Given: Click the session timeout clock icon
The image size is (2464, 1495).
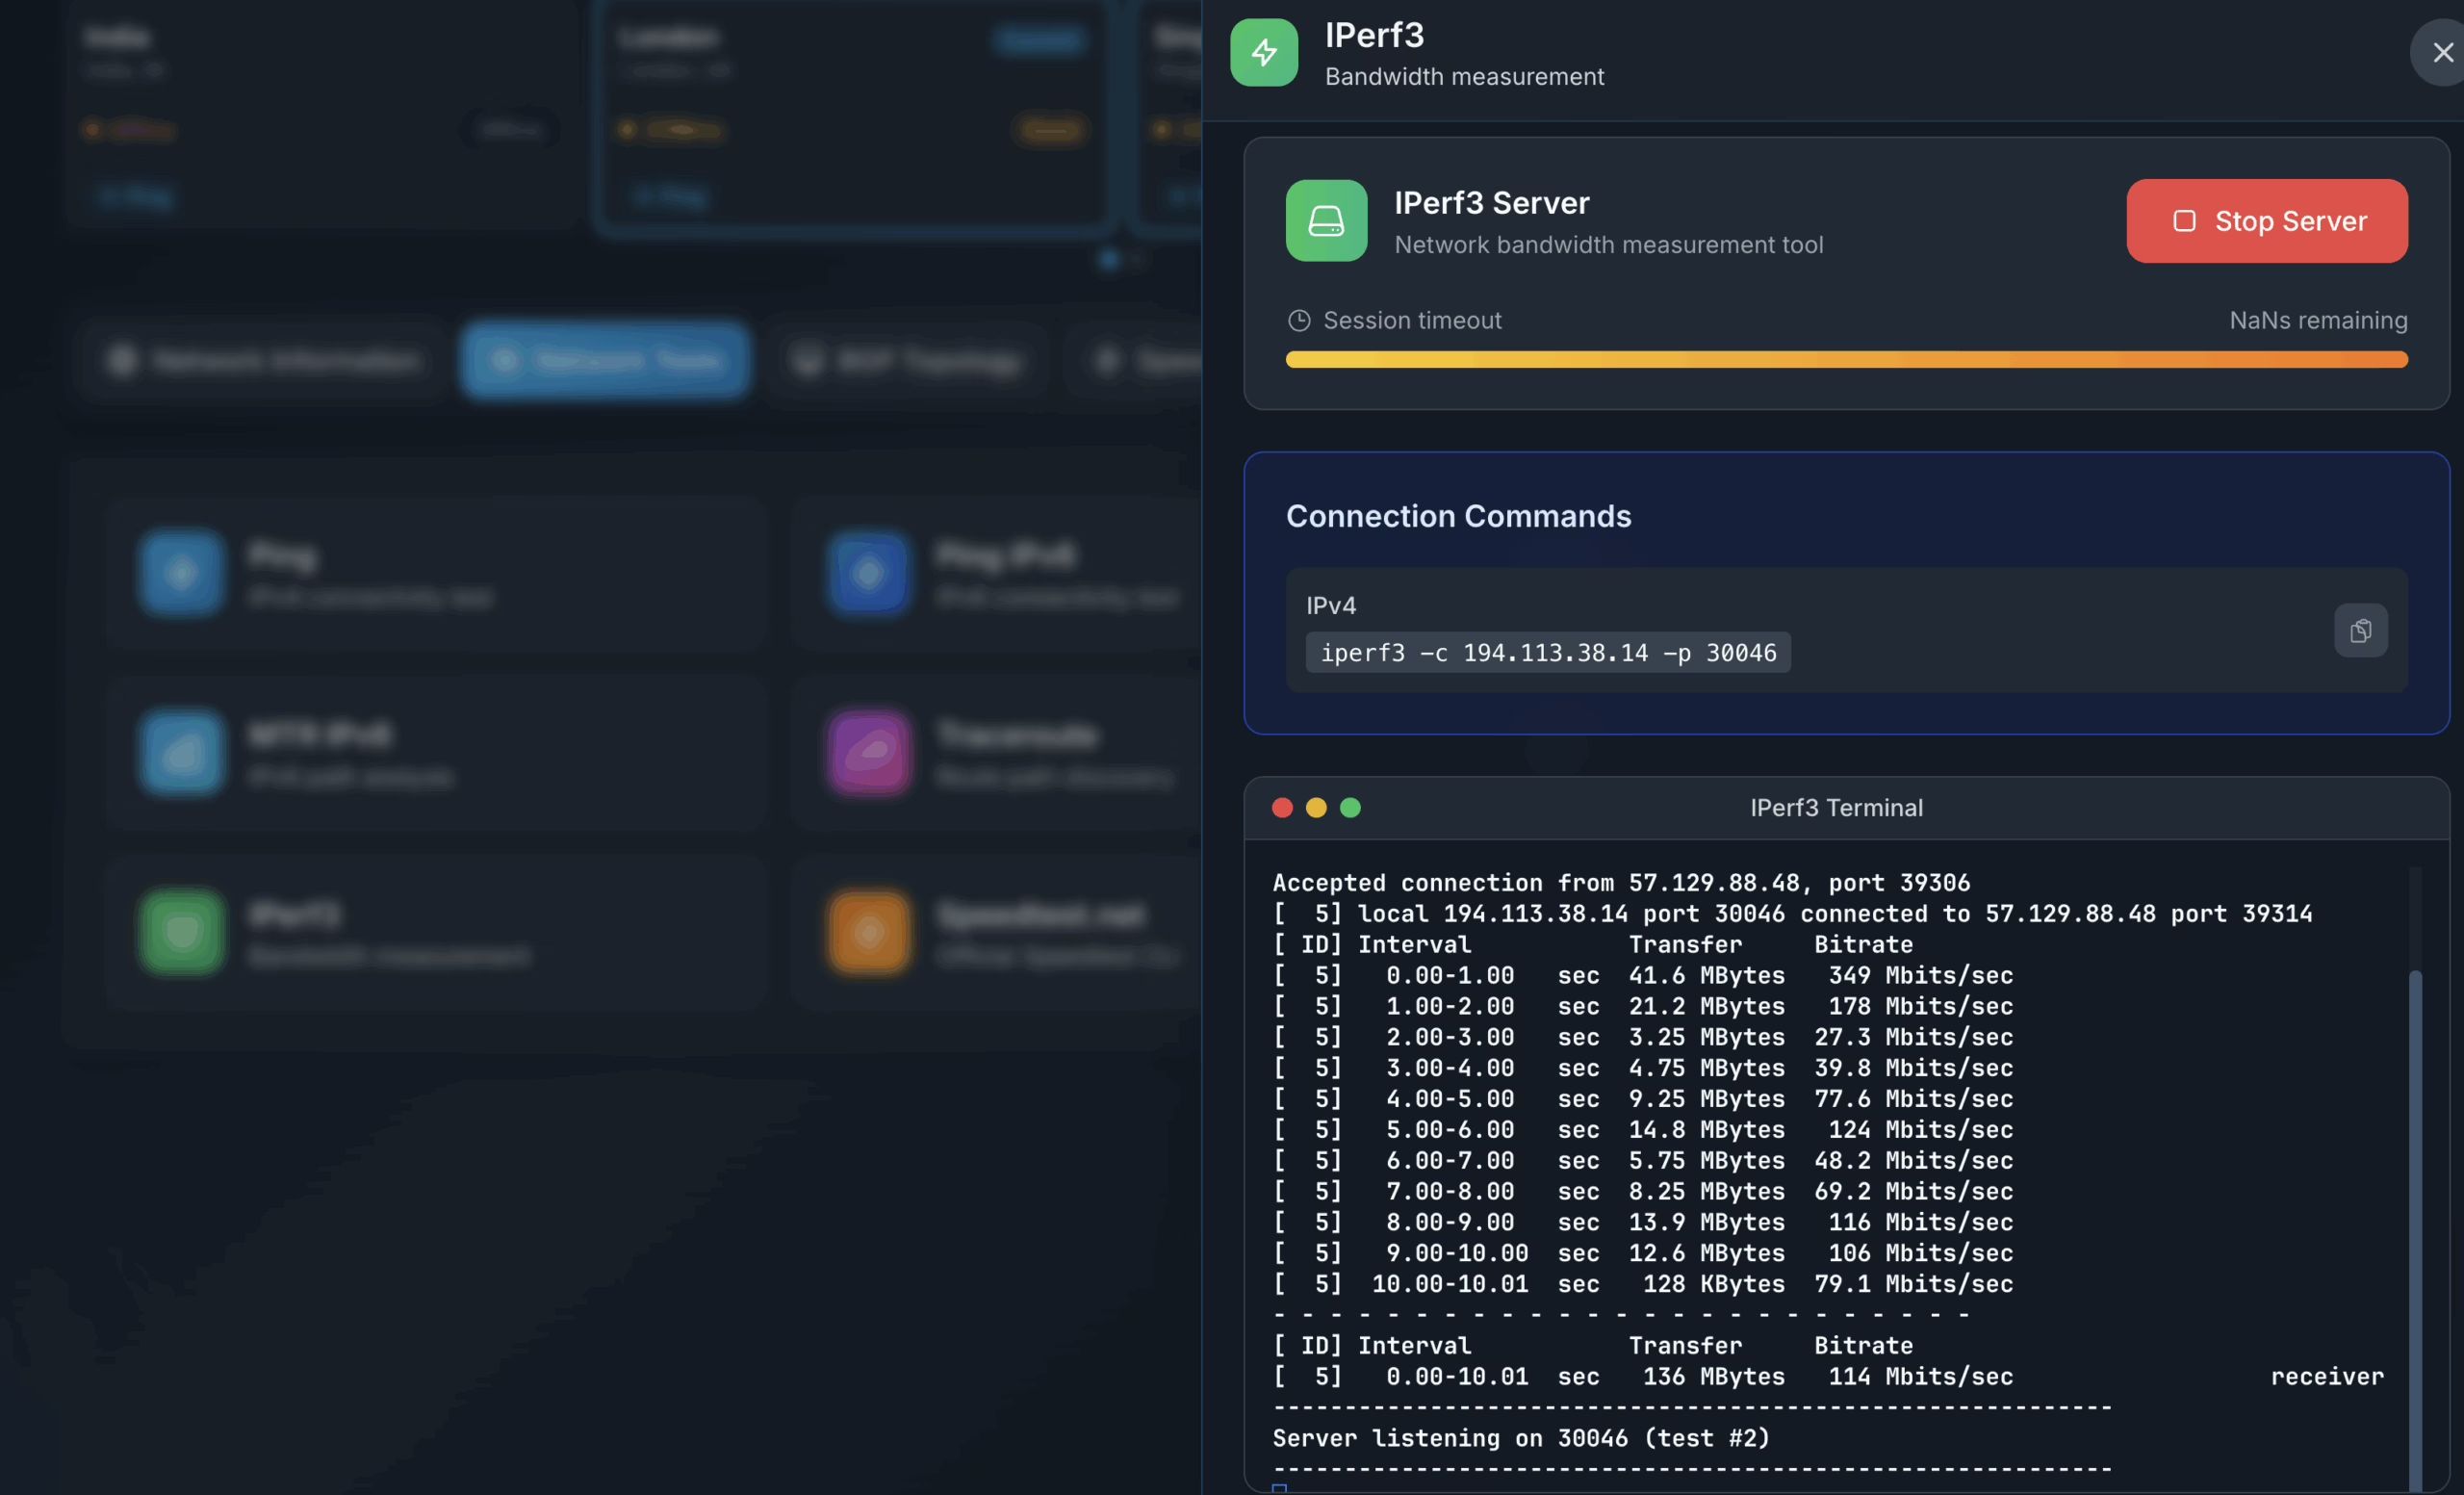Looking at the screenshot, I should [1298, 320].
